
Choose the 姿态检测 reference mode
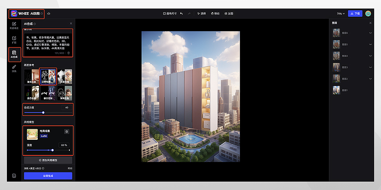(x=32, y=93)
